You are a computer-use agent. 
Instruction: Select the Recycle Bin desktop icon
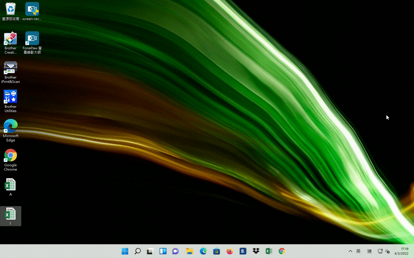click(x=10, y=11)
